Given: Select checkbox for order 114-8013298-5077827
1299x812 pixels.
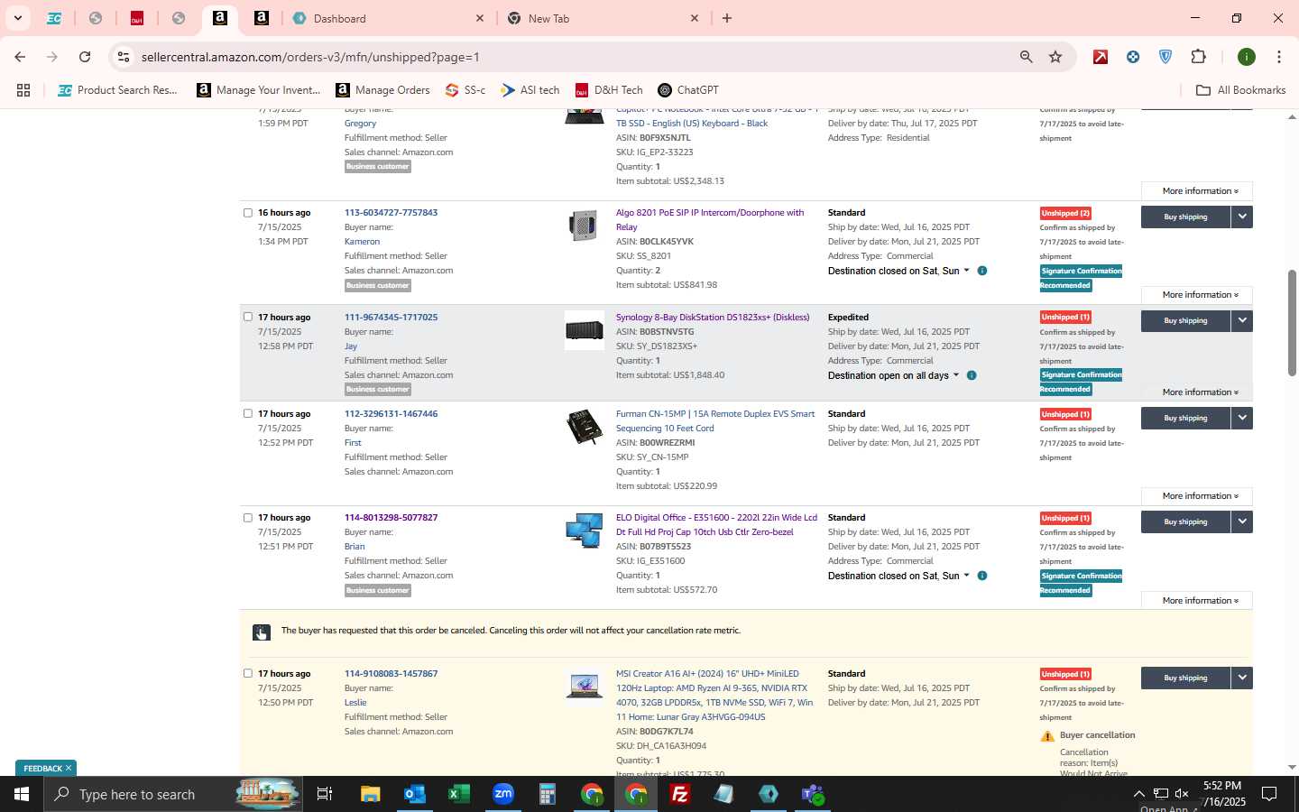Looking at the screenshot, I should point(248,518).
